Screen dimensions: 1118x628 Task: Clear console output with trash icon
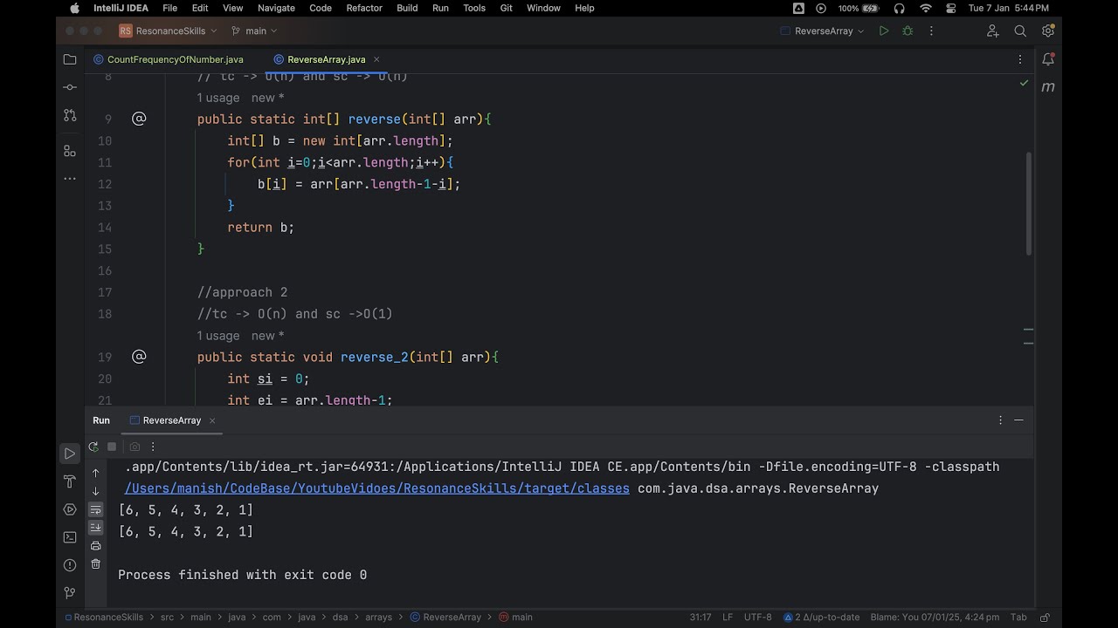click(96, 564)
